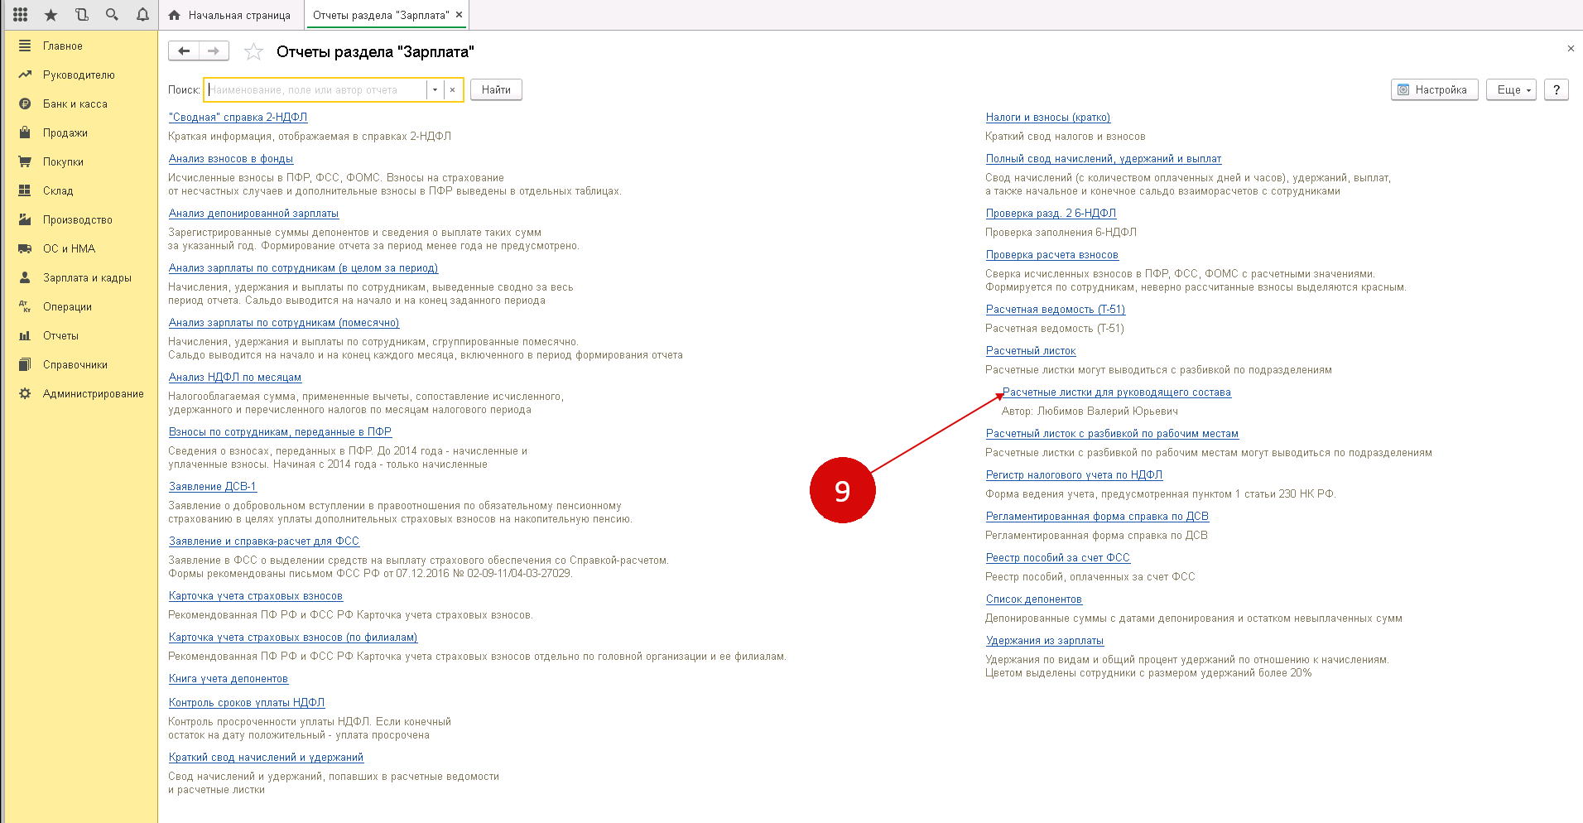Open notifications bell icon

tap(142, 15)
